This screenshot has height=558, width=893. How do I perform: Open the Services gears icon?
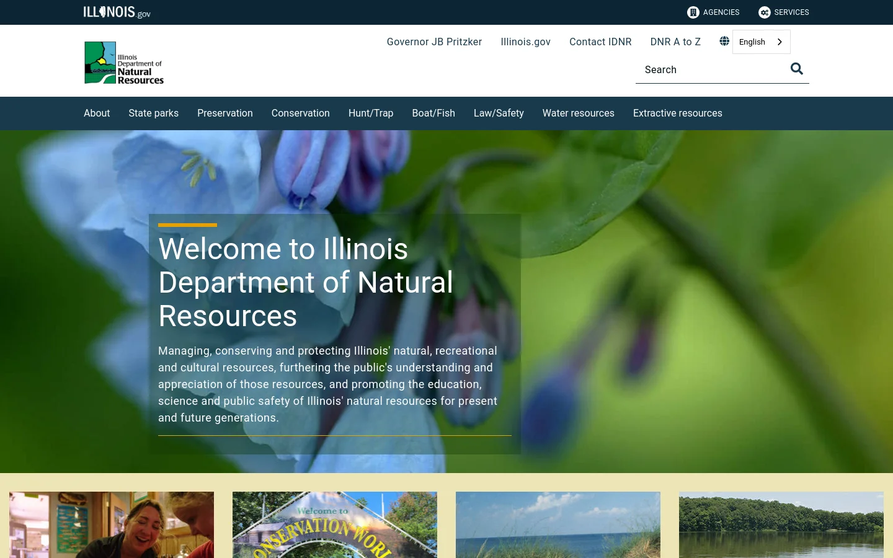tap(765, 12)
